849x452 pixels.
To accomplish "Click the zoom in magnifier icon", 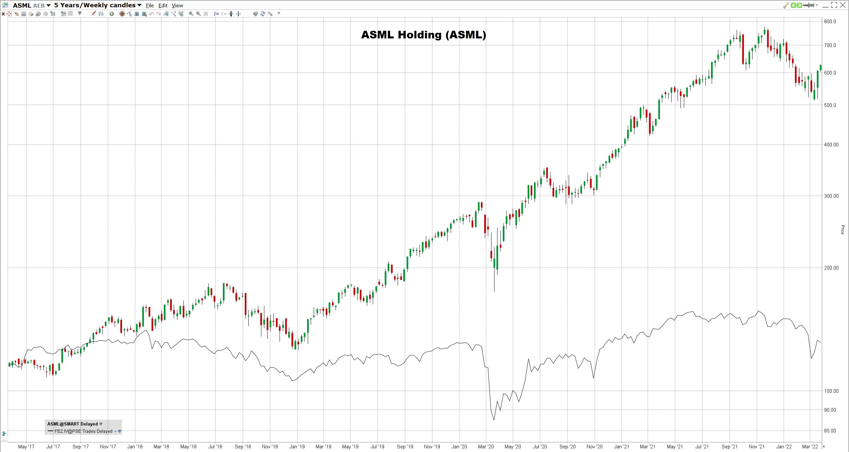I will pos(191,14).
